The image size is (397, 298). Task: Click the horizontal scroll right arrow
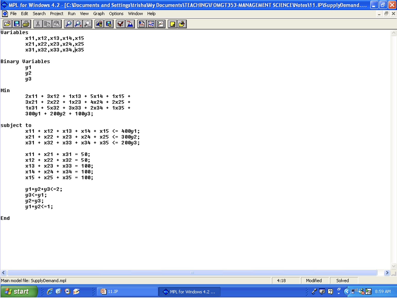tap(387, 273)
